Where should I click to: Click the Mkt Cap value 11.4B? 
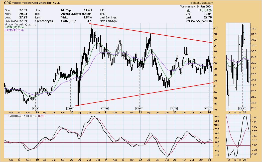coord(88,10)
